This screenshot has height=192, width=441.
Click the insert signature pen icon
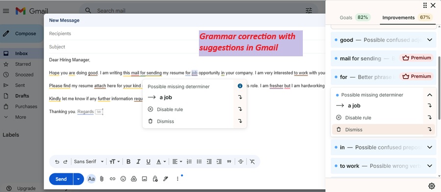(x=166, y=179)
